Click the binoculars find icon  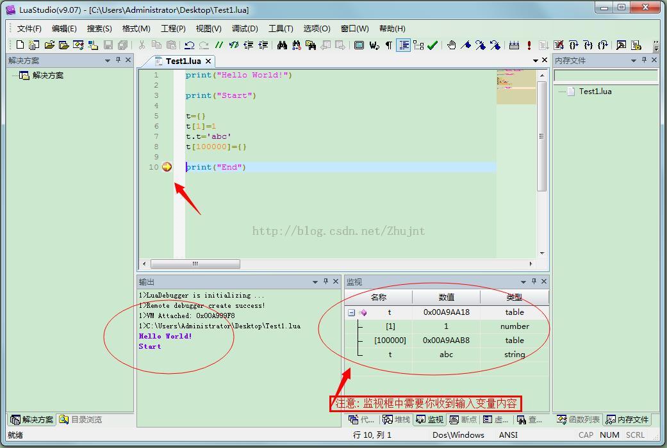282,45
